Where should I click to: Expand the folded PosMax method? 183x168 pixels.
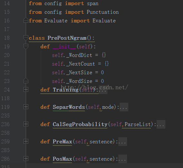pos(26,159)
